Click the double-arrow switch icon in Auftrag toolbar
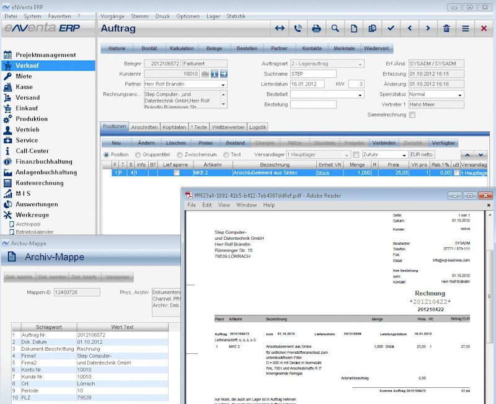The height and width of the screenshot is (404, 496). (280, 29)
